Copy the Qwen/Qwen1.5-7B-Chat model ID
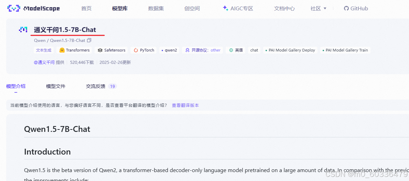The width and height of the screenshot is (409, 181). click(x=89, y=41)
